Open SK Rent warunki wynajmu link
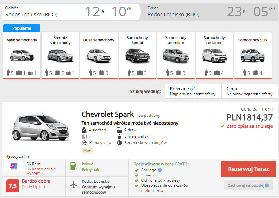This screenshot has height=198, width=279. pyautogui.click(x=41, y=171)
